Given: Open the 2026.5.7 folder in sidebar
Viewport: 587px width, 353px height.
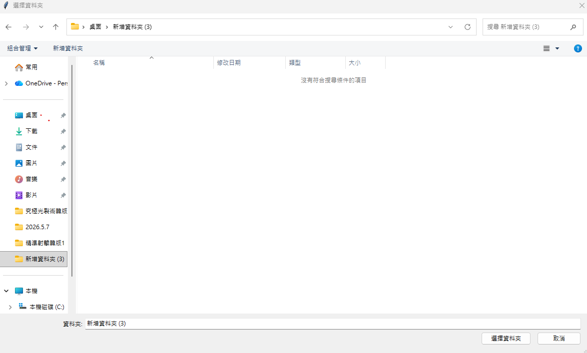Looking at the screenshot, I should [32, 227].
